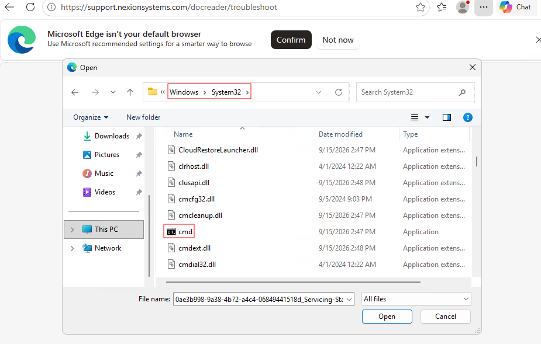Open the Edge profile avatar
Viewport: 541px width, 344px height.
(x=463, y=7)
